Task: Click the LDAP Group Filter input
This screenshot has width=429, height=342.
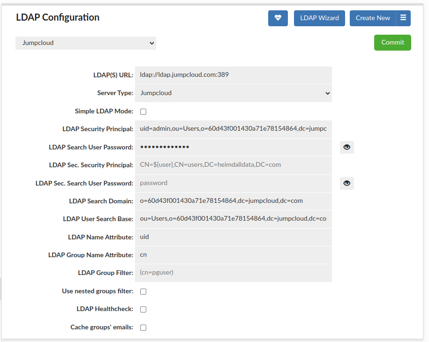Action: click(233, 273)
